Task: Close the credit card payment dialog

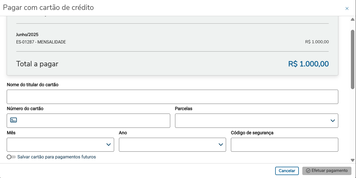Action: [347, 9]
